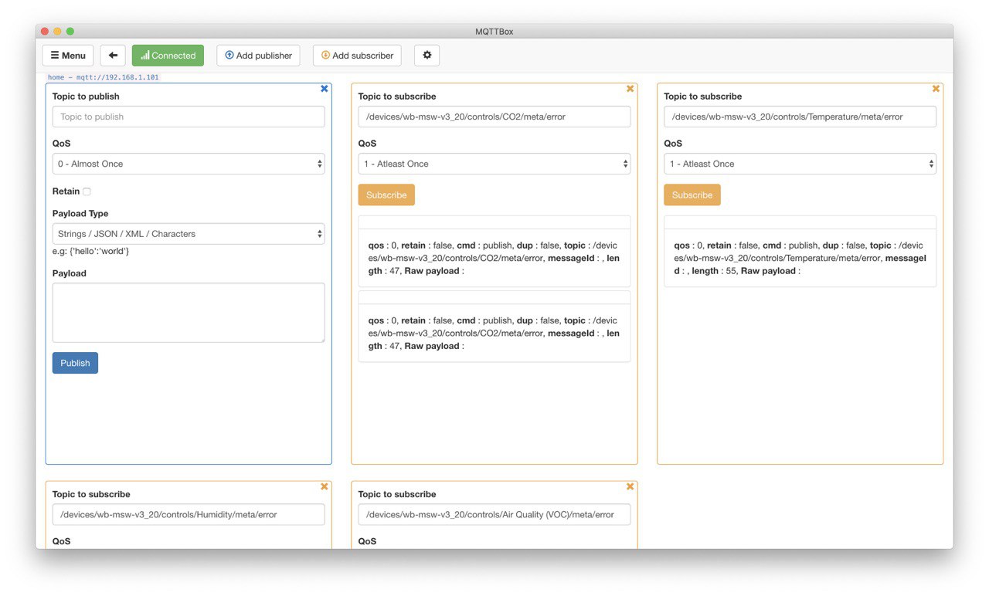Edit the Humidity meta/error topic field
Viewport: 989px width, 596px height.
189,514
